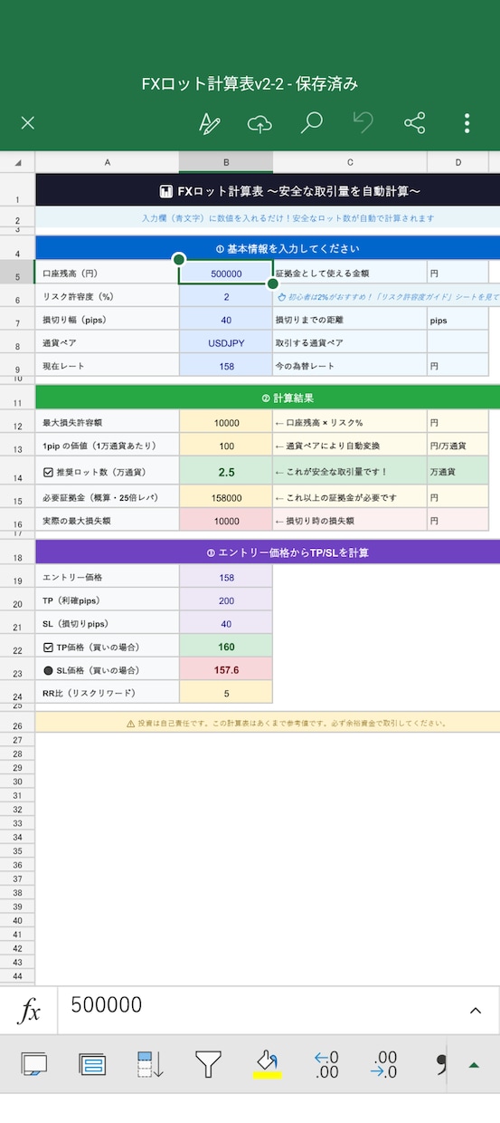Select SL pips cell 40 in row 21
This screenshot has height=1123, width=500.
point(226,624)
